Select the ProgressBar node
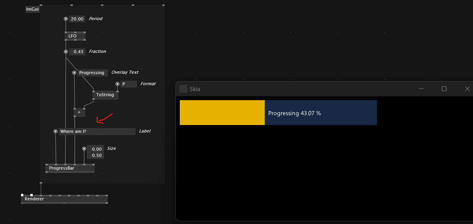Screen dimensions: 473x224 [x=70, y=168]
